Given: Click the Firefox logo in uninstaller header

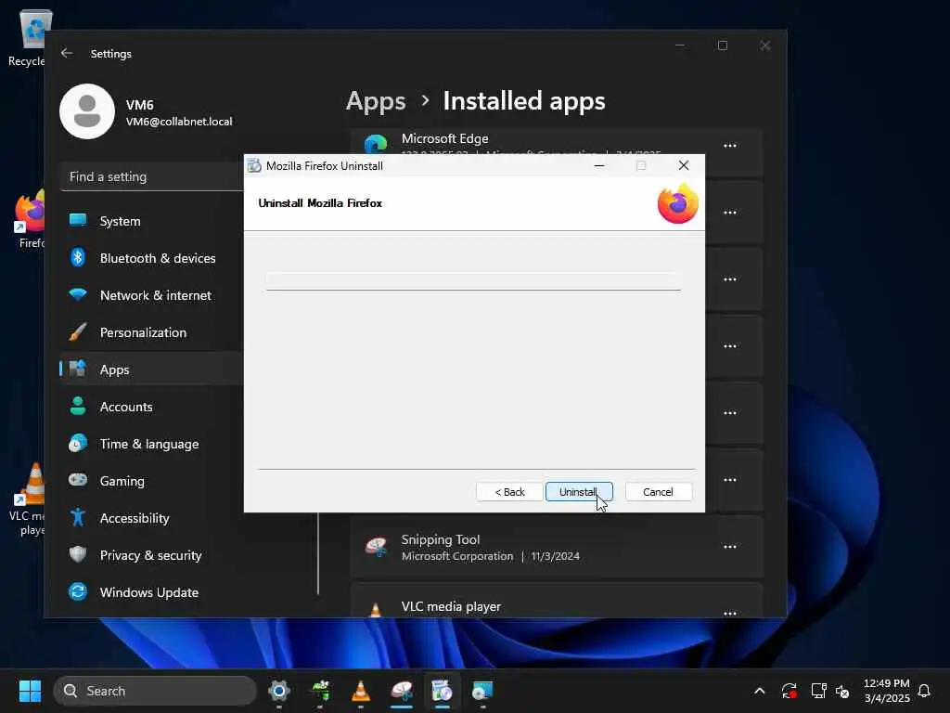Looking at the screenshot, I should coord(678,203).
